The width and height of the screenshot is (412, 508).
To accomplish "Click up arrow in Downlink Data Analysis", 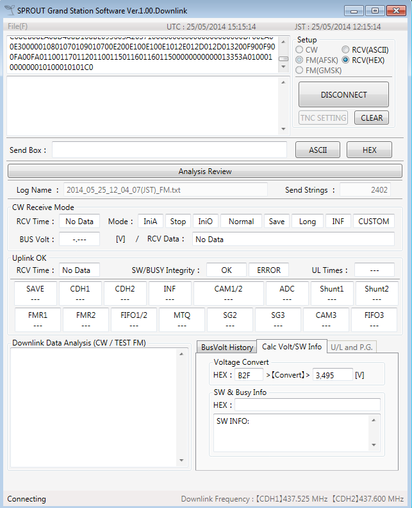I will pos(181,354).
